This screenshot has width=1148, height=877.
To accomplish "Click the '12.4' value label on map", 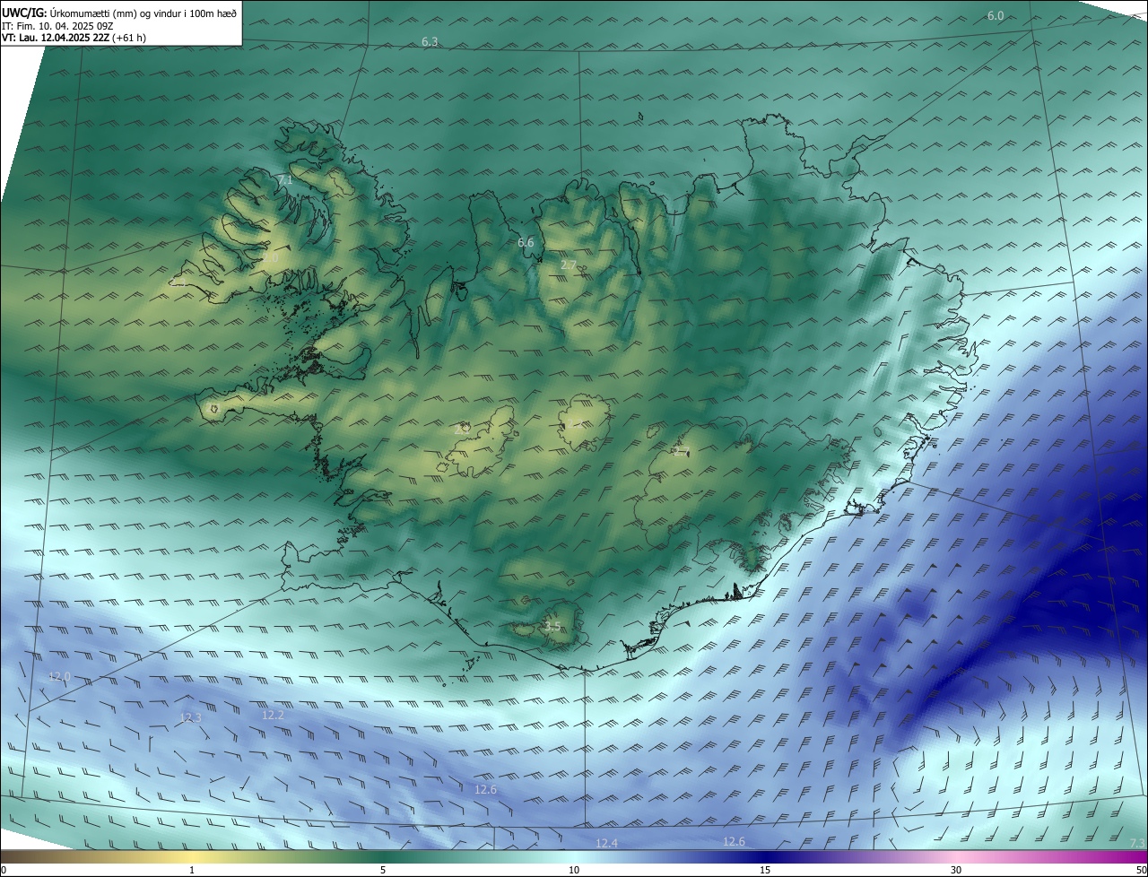I will coord(606,843).
